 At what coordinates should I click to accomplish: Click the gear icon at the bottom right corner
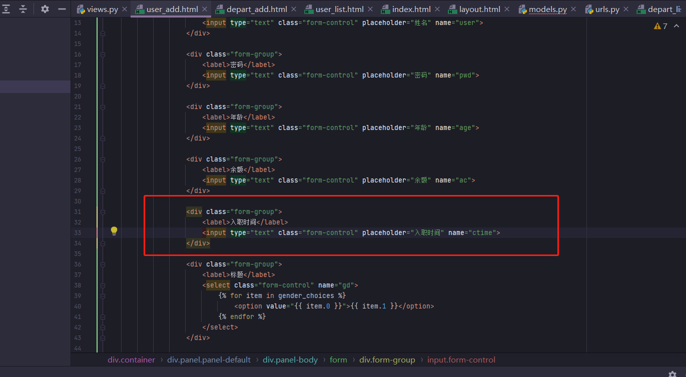pyautogui.click(x=672, y=373)
